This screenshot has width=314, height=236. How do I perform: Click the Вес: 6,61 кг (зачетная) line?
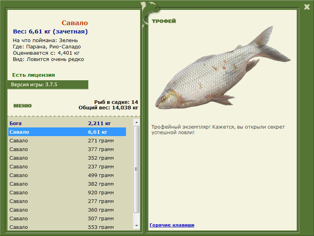[50, 31]
